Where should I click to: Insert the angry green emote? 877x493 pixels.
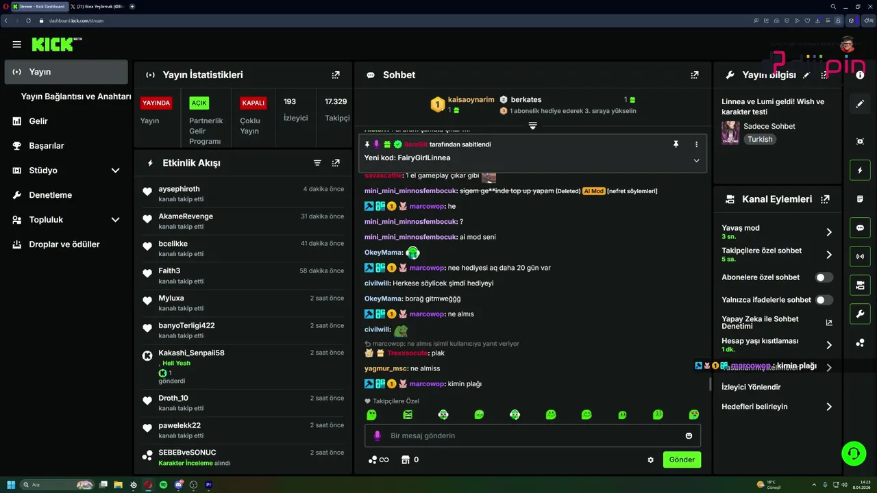coord(408,414)
